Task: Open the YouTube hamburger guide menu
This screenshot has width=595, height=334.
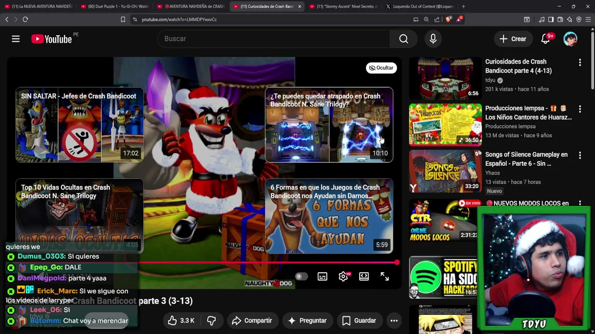Action: (x=16, y=39)
